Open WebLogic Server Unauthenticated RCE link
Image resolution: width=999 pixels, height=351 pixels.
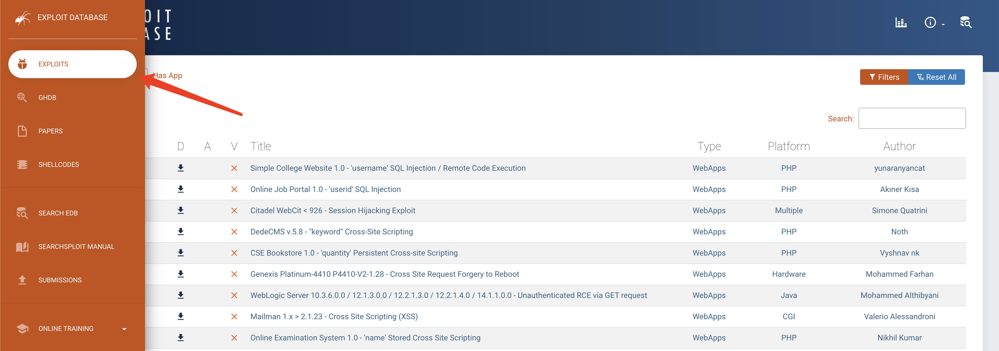(x=449, y=295)
